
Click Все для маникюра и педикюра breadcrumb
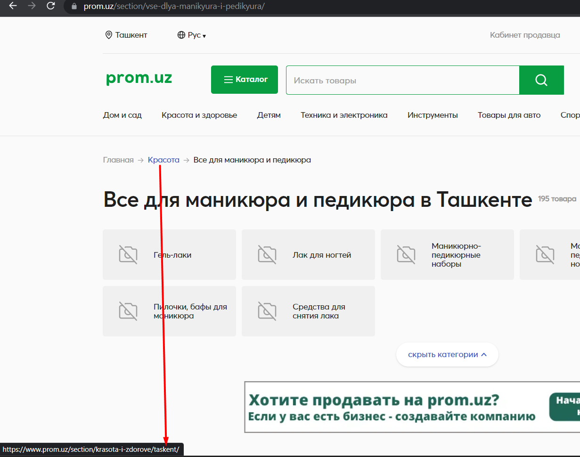(252, 160)
